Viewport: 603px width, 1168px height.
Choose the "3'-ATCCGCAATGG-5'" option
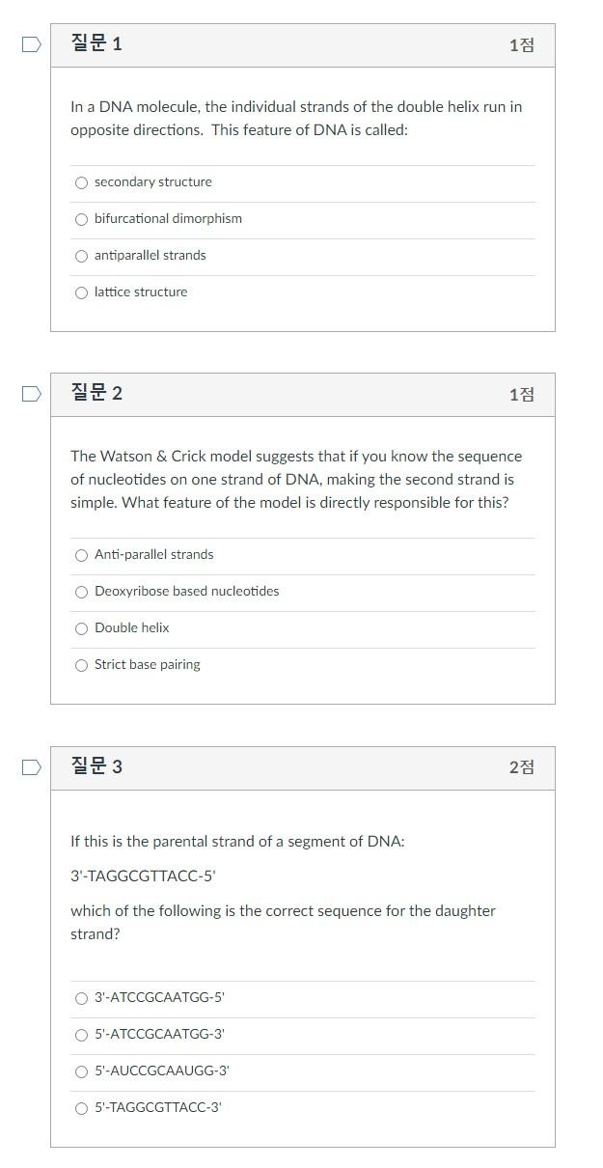coord(82,999)
